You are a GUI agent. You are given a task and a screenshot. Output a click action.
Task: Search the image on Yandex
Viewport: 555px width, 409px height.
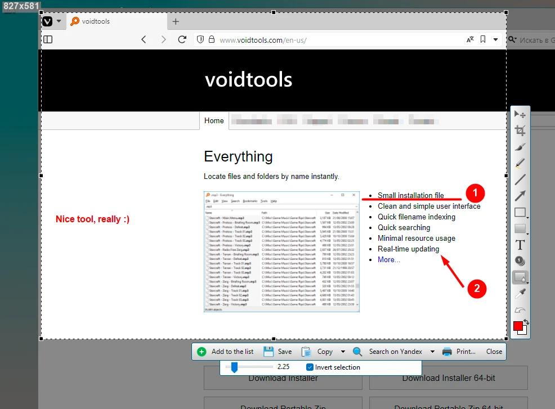pos(388,352)
